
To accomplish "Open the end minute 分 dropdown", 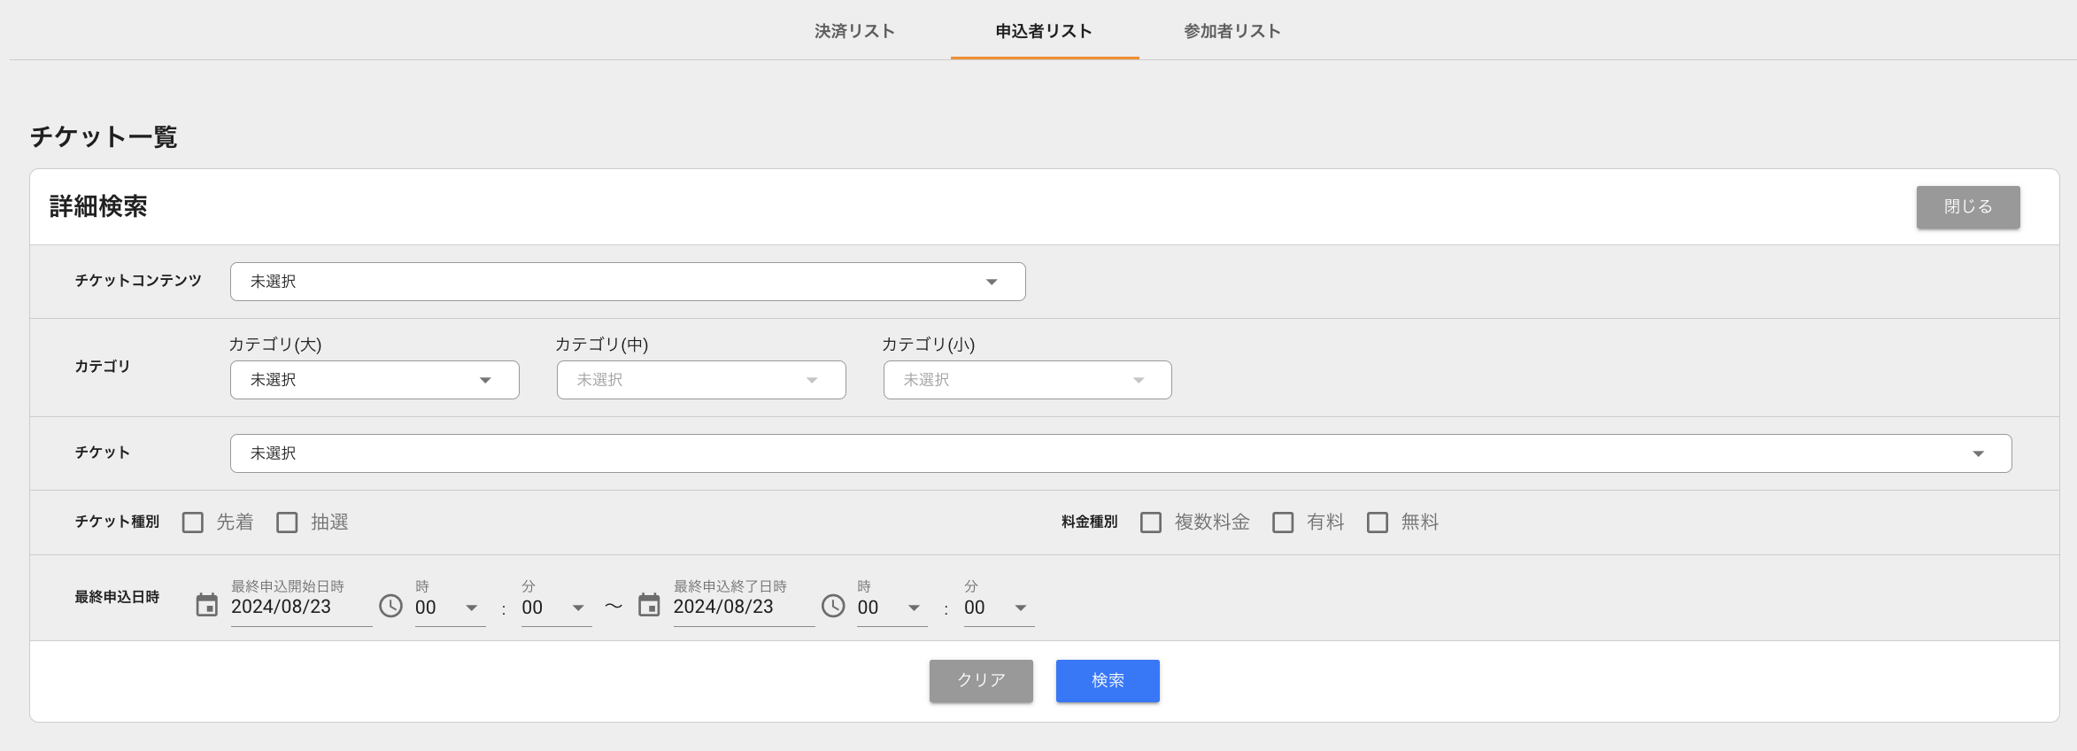I will (999, 608).
